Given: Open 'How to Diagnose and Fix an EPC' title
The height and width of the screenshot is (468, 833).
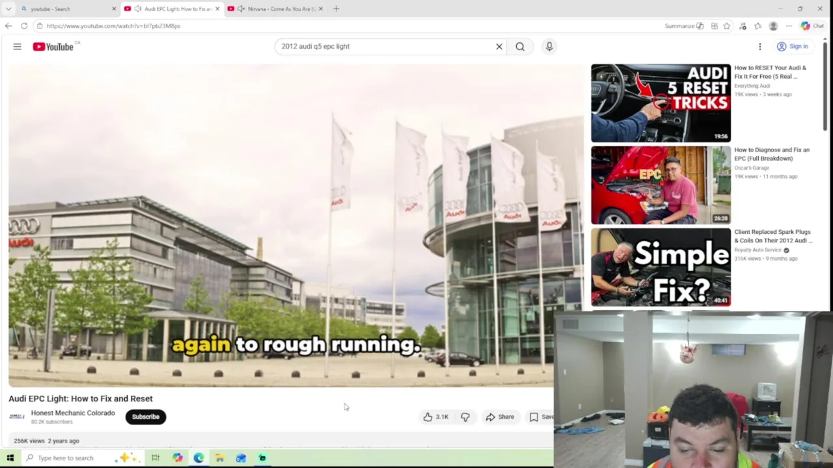Looking at the screenshot, I should point(772,154).
